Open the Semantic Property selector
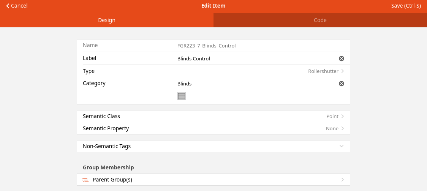The width and height of the screenshot is (427, 191). click(x=213, y=128)
